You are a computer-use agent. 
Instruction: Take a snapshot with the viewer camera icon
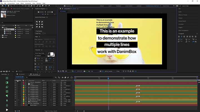84,71
